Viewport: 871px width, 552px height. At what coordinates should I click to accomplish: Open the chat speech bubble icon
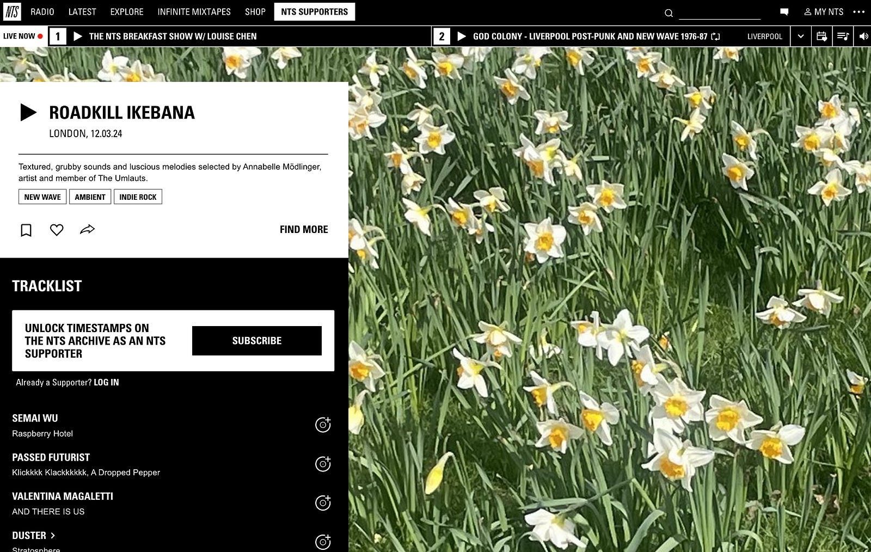pos(784,11)
